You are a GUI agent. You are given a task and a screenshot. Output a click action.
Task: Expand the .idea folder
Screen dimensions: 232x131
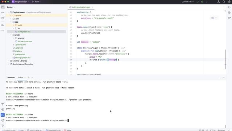point(11,19)
